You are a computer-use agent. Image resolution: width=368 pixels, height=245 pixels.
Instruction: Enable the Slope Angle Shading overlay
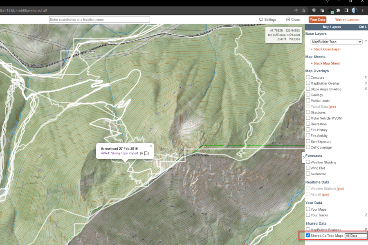[x=308, y=89]
